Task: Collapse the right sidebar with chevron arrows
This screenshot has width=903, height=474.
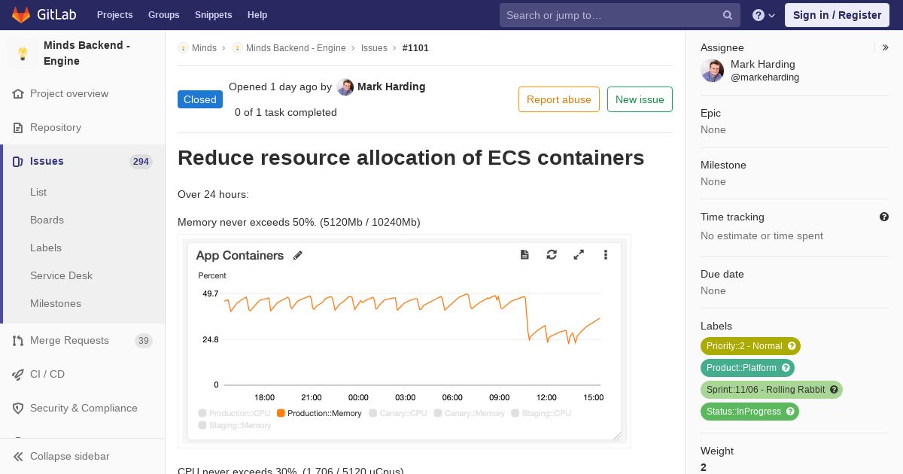Action: [886, 47]
